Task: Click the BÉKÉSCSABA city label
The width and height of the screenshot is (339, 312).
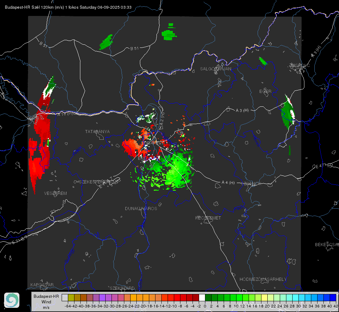Action: (327, 245)
